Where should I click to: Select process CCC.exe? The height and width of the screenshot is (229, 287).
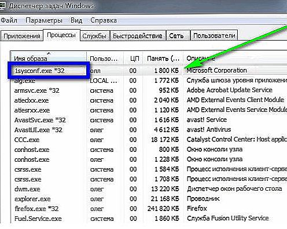click(27, 140)
